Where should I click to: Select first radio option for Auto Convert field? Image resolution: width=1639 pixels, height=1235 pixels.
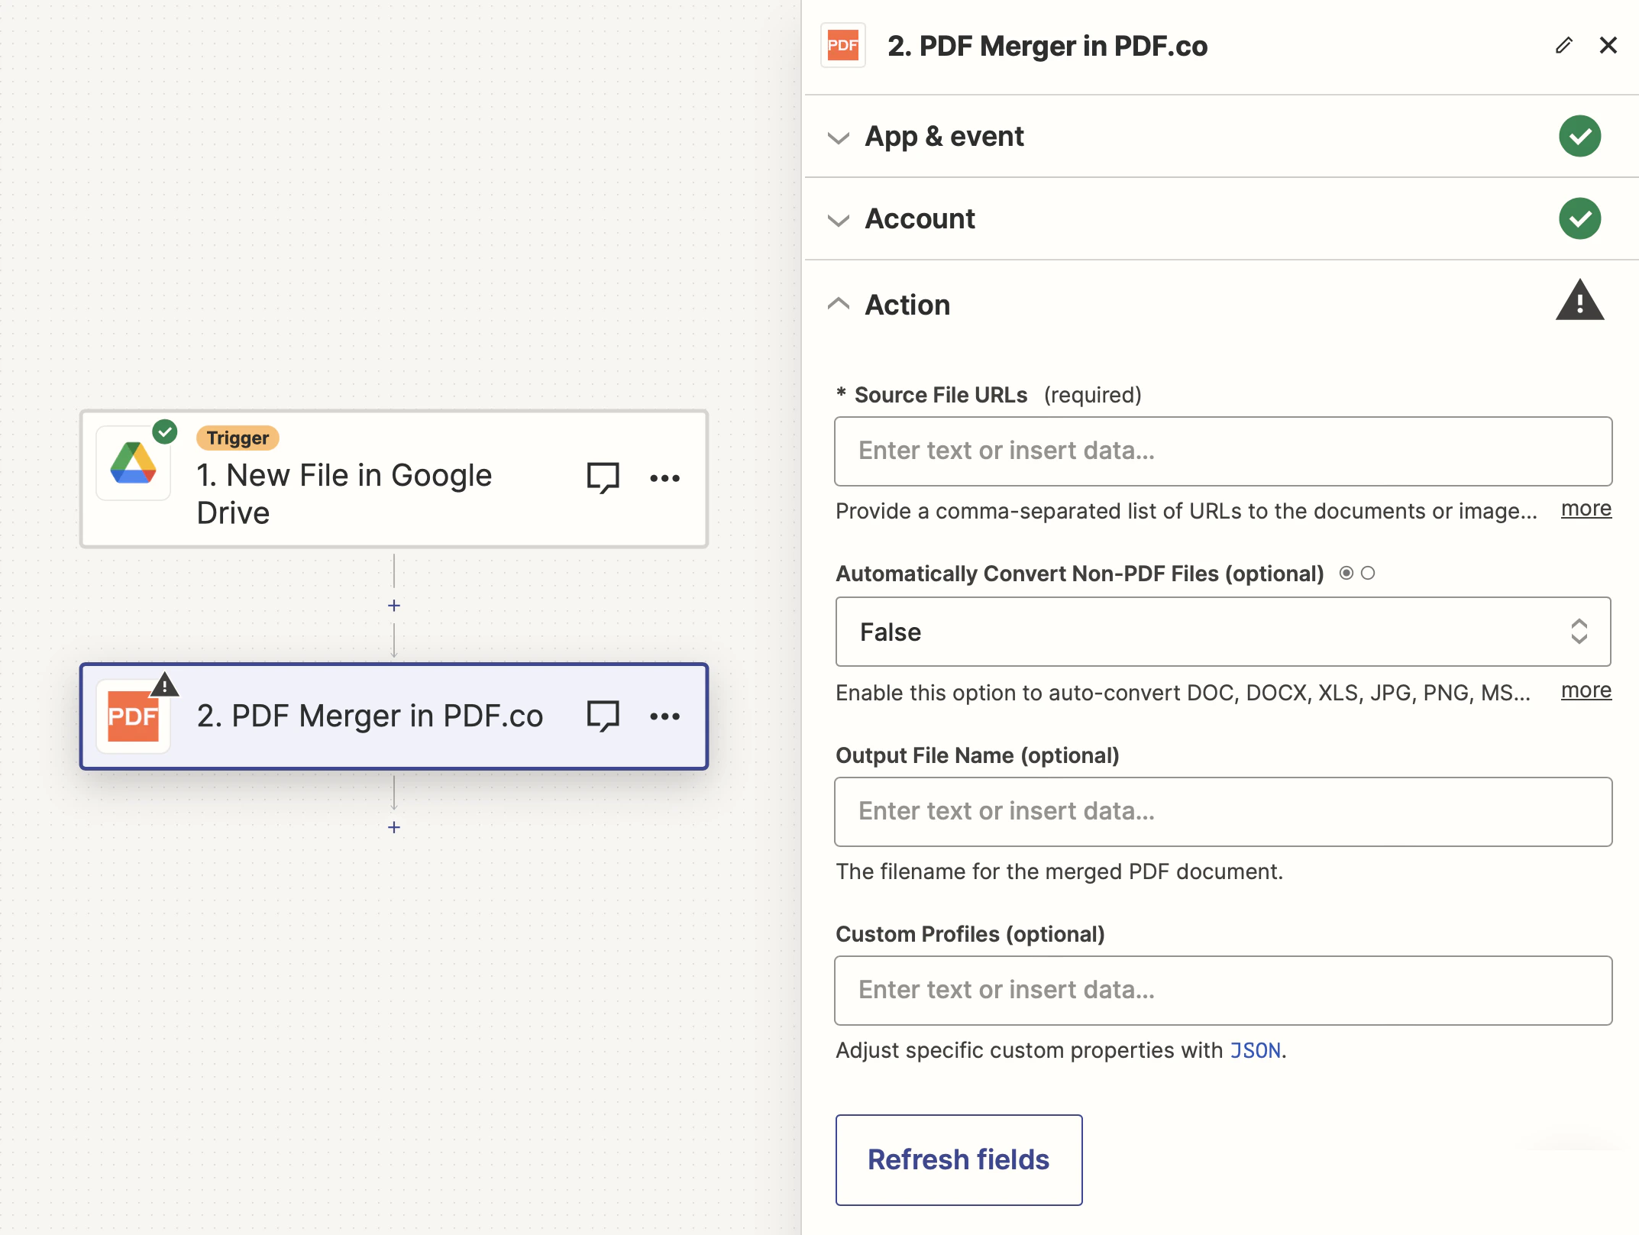(1346, 573)
